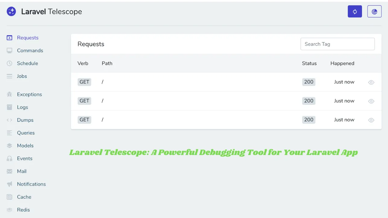Select the Dumps code icon

(9, 120)
